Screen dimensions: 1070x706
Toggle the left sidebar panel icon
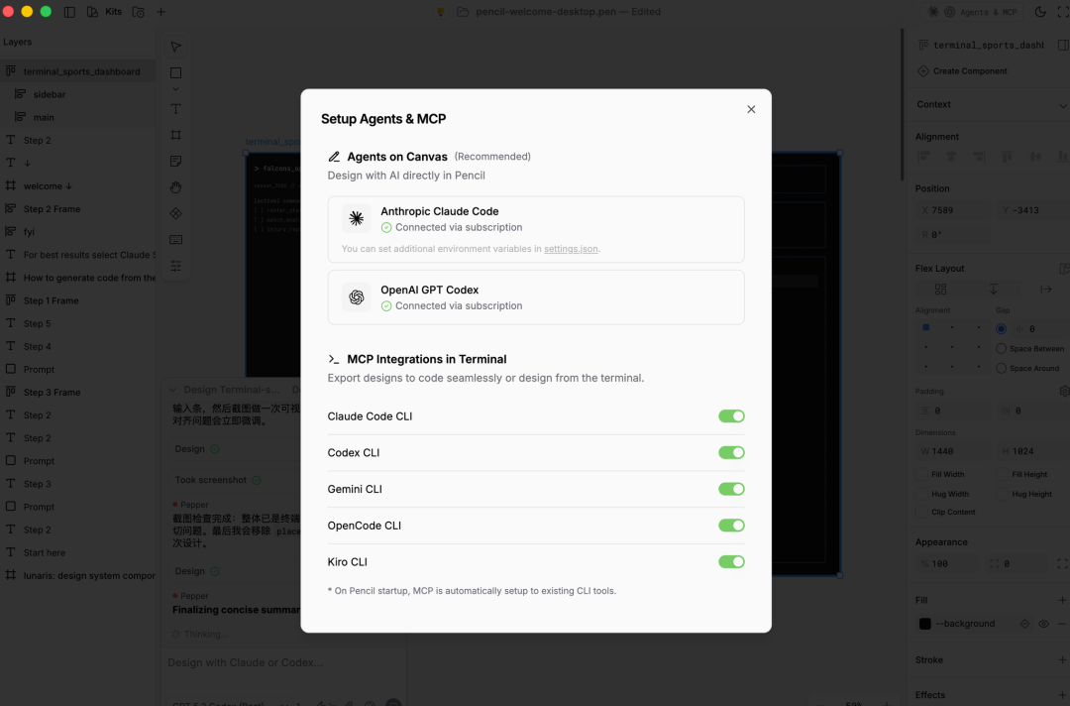click(69, 12)
